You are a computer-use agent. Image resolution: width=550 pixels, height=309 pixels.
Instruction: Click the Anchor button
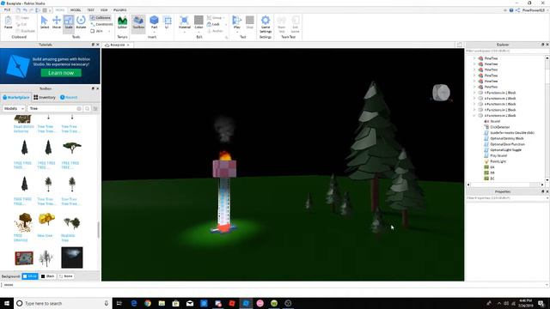pos(216,31)
